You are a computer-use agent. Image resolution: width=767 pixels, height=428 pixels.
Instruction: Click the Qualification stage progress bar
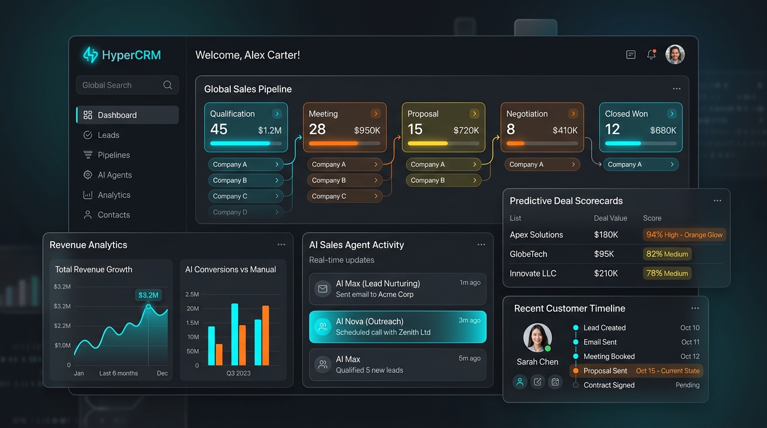click(x=246, y=143)
